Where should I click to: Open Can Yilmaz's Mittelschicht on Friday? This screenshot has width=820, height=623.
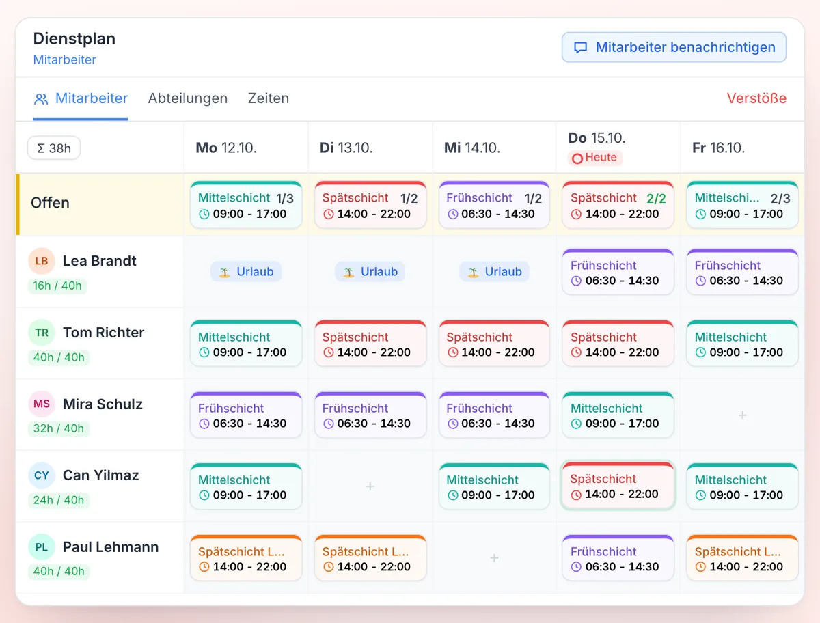coord(743,486)
